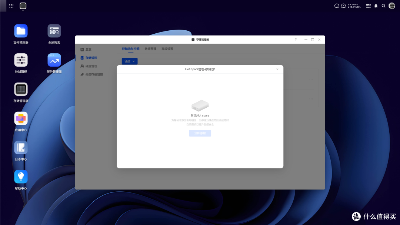Image resolution: width=400 pixels, height=225 pixels.
Task: Select 硬盘管理 in the sidebar
Action: tap(89, 66)
